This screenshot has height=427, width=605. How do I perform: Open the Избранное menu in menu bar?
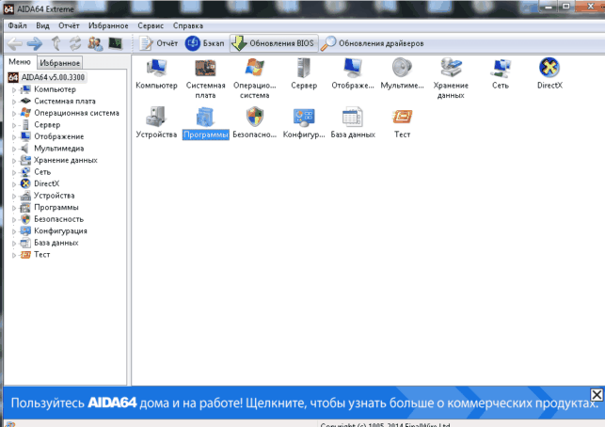(108, 25)
